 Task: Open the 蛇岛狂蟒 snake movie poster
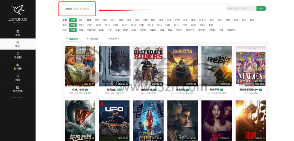pyautogui.click(x=80, y=121)
